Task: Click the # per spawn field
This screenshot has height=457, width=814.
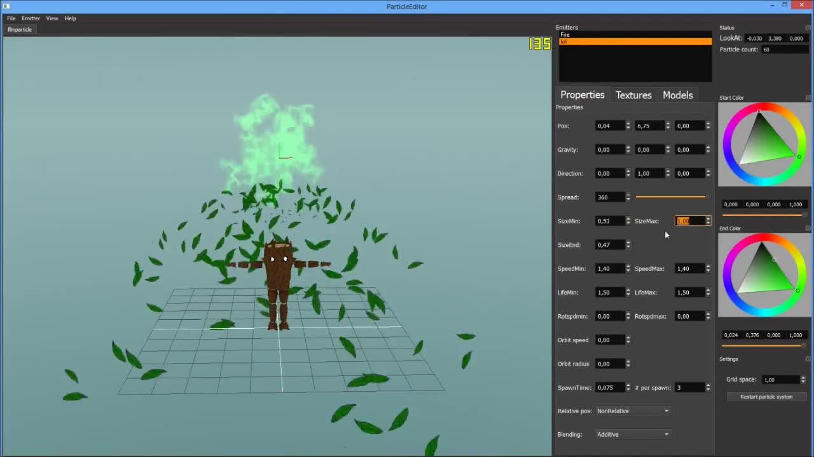Action: (x=689, y=388)
